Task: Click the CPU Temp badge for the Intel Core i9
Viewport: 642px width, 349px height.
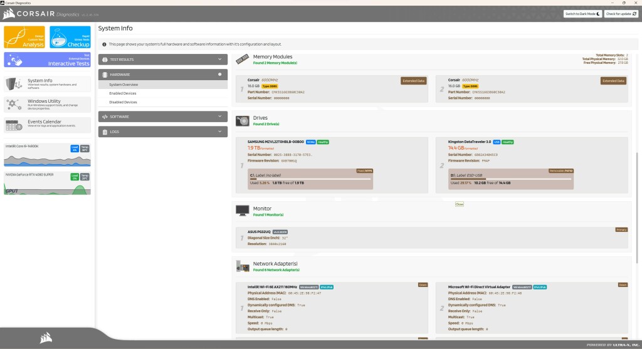Action: pyautogui.click(x=85, y=148)
